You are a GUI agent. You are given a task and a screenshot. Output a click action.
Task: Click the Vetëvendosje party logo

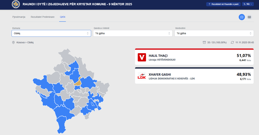click(x=142, y=57)
